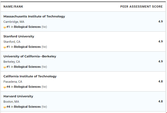This screenshot has height=113, width=167.
Task: Open Massachusetts Institute of Technology school page
Action: 34,16
